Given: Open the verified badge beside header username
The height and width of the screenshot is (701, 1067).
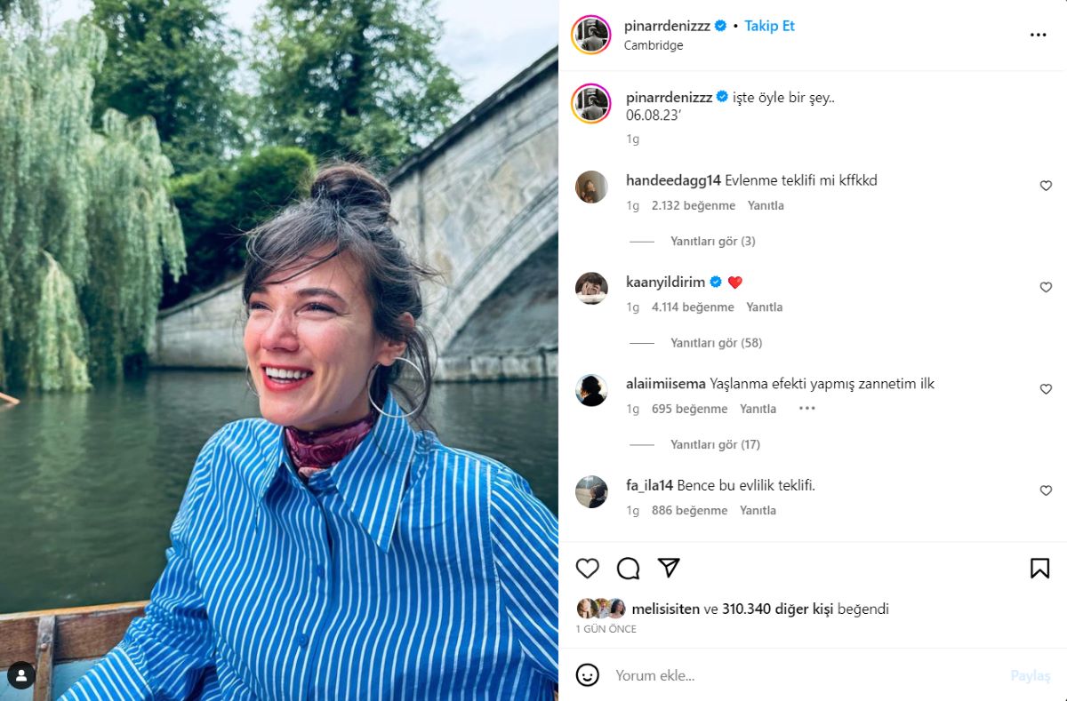Looking at the screenshot, I should pos(721,26).
